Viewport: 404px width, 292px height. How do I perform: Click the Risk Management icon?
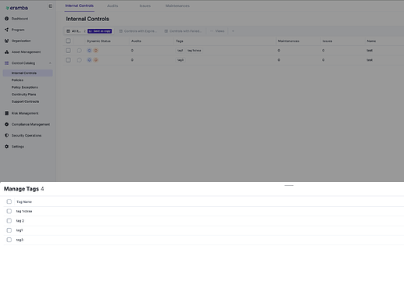tap(7, 113)
